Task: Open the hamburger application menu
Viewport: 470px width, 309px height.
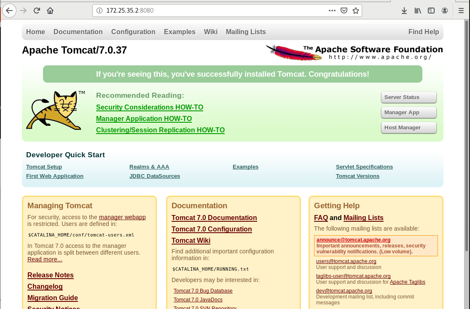Action: (x=461, y=11)
